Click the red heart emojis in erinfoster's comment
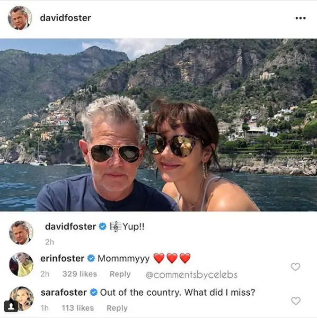Viewport: 317px width, 318px height. coord(172,258)
